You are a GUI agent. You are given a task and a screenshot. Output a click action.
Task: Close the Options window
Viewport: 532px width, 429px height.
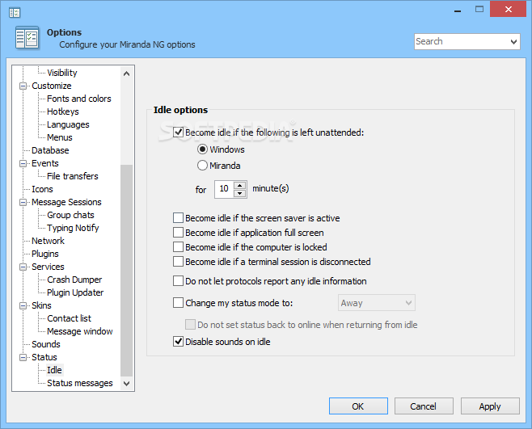[x=508, y=9]
